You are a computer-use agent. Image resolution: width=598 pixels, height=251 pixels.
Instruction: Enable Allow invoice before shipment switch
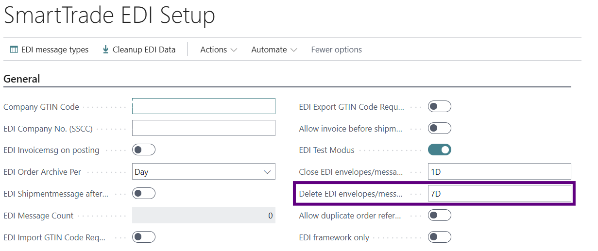coord(439,128)
